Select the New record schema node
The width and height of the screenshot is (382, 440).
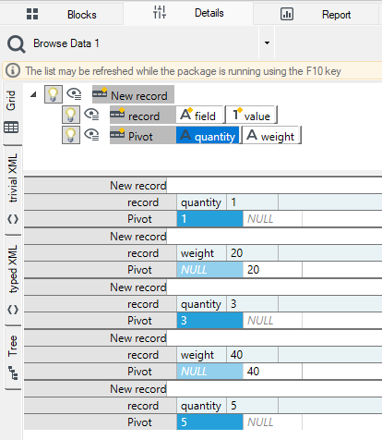click(x=133, y=94)
